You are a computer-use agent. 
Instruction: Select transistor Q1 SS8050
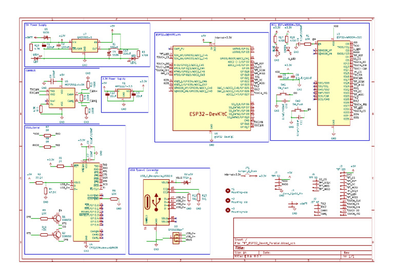[57, 218]
